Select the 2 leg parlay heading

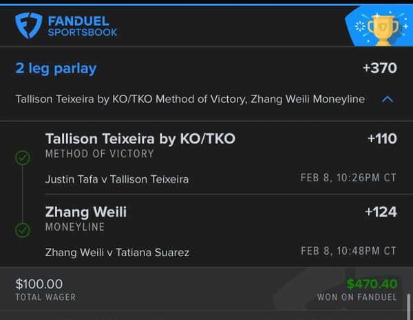56,69
